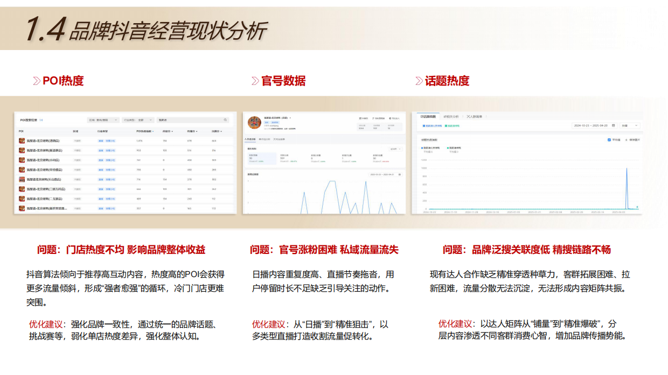Open the 区域 region filter dropdown
The width and height of the screenshot is (668, 375).
click(x=102, y=120)
